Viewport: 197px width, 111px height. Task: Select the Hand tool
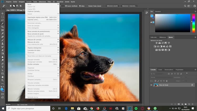coord(3,77)
